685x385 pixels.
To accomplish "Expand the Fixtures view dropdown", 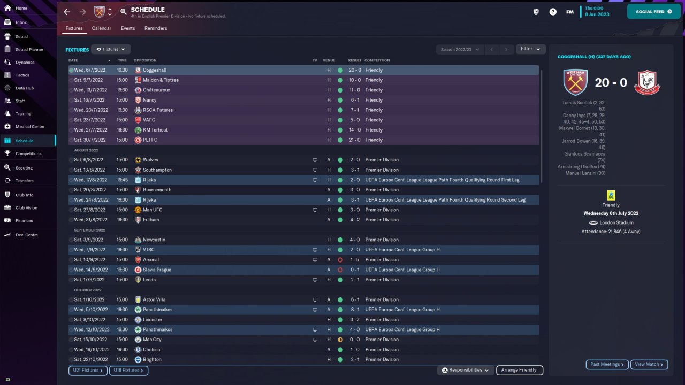I will tap(111, 49).
